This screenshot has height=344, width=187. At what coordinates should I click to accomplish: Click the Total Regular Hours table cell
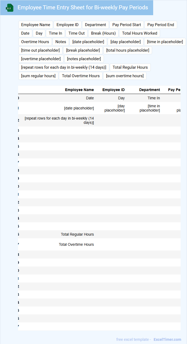[78, 234]
